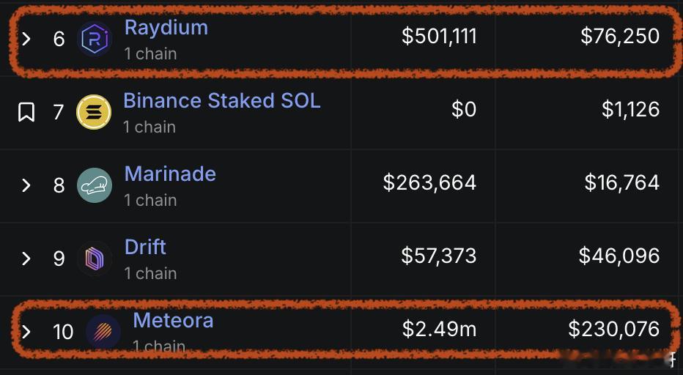Image resolution: width=683 pixels, height=375 pixels.
Task: Click the Raydium protocol logo icon
Action: pos(95,39)
